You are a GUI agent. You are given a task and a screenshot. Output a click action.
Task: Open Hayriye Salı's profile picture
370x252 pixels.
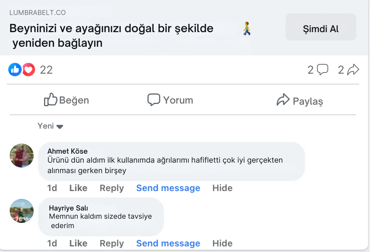(x=22, y=211)
